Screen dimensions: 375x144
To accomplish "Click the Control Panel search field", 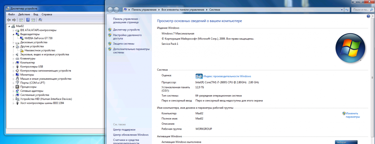I will tap(363, 10).
